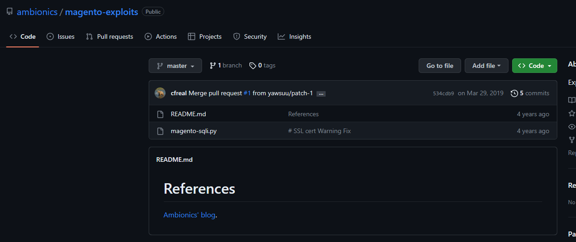Screen dimensions: 576x242
Task: Open the cfreal author link
Action: [179, 93]
